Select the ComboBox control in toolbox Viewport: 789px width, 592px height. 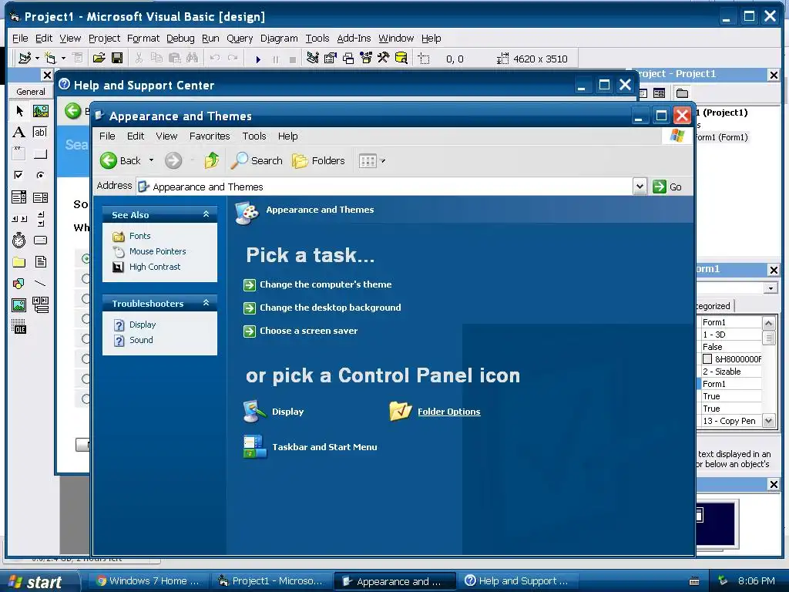pos(19,197)
